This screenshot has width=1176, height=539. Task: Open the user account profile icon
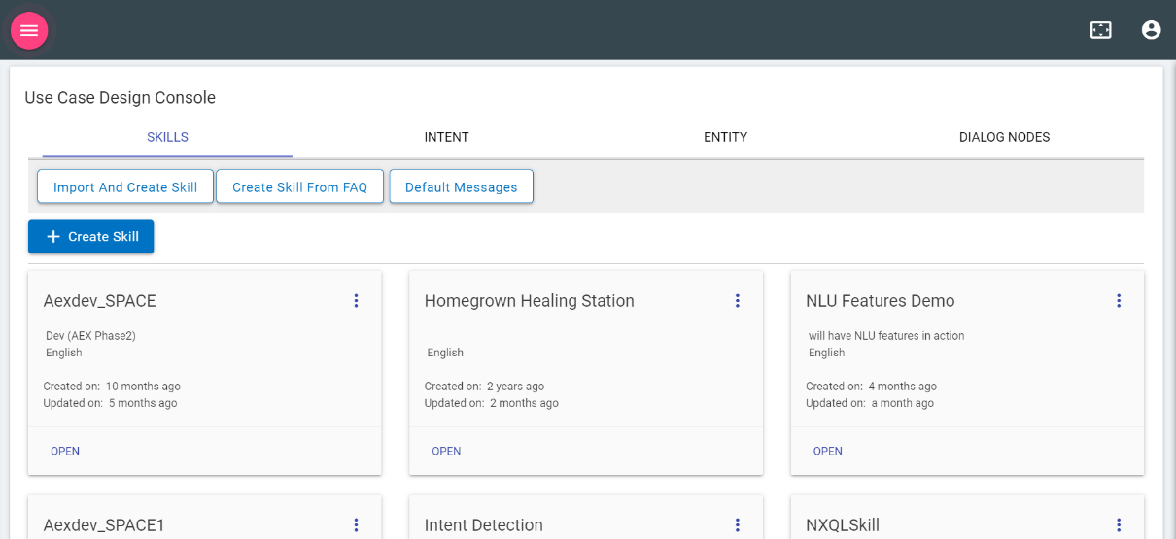[1151, 30]
